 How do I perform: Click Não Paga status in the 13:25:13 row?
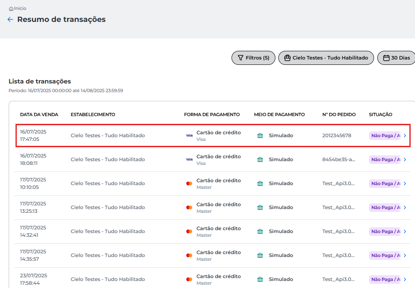tap(385, 207)
